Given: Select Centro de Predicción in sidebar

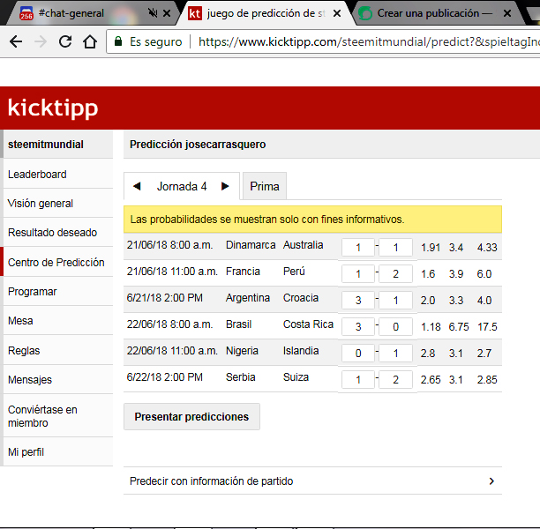Looking at the screenshot, I should (58, 262).
